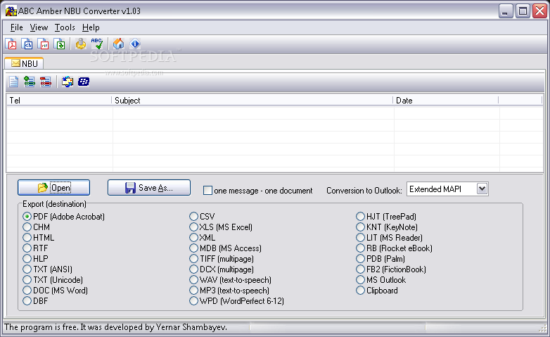The height and width of the screenshot is (337, 550).
Task: Click the blue info about icon
Action: (x=135, y=44)
